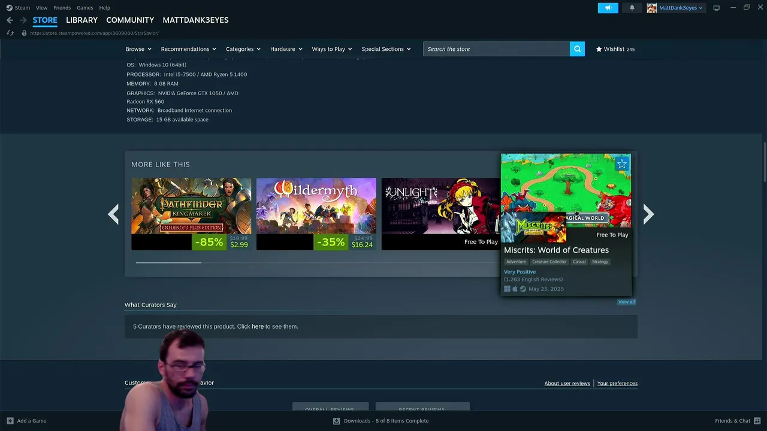The image size is (767, 431).
Task: Click the Friends & Chat icon
Action: [759, 421]
